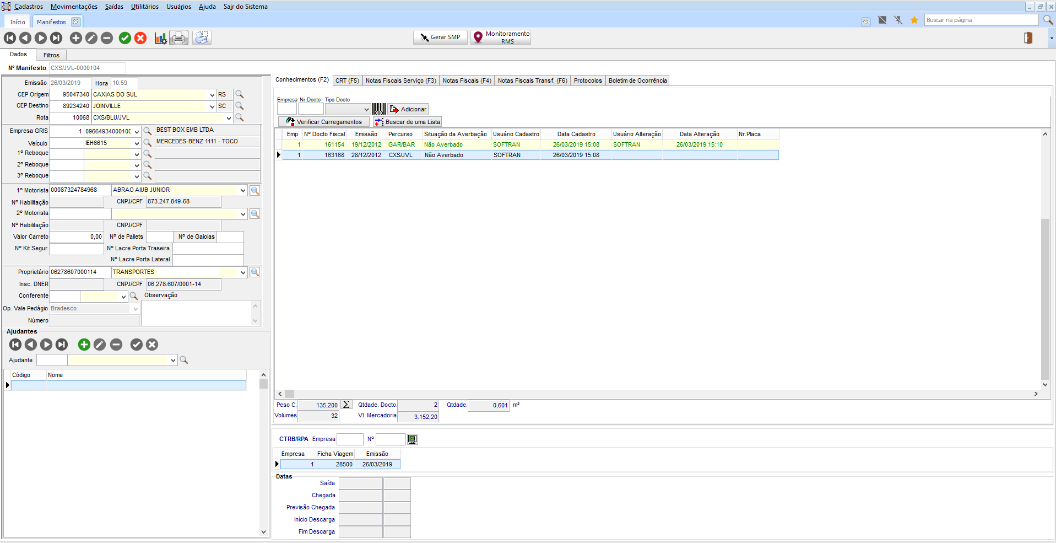Go to the first manifest record

coord(10,38)
